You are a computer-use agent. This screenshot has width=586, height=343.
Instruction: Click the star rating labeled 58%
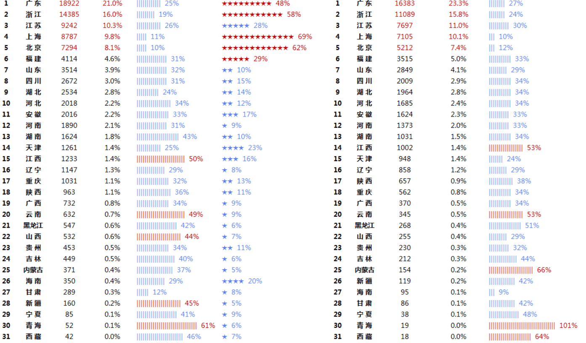[x=252, y=14]
